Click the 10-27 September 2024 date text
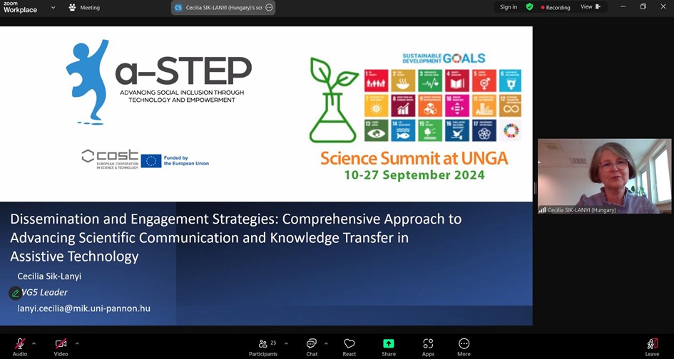674x359 pixels. pos(414,175)
